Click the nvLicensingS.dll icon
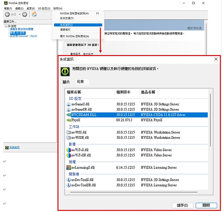 (69, 167)
